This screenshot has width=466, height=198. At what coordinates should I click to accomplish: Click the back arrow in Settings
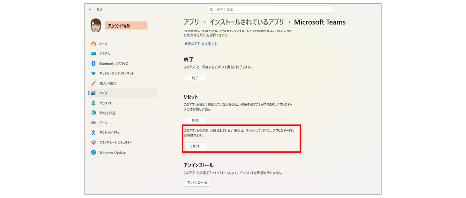click(90, 9)
